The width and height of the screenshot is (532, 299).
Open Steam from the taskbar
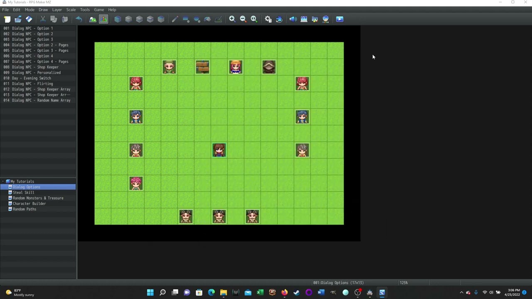pos(296,292)
